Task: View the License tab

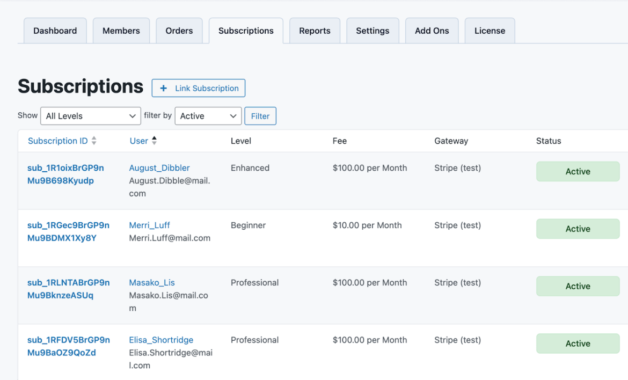Action: coord(490,31)
